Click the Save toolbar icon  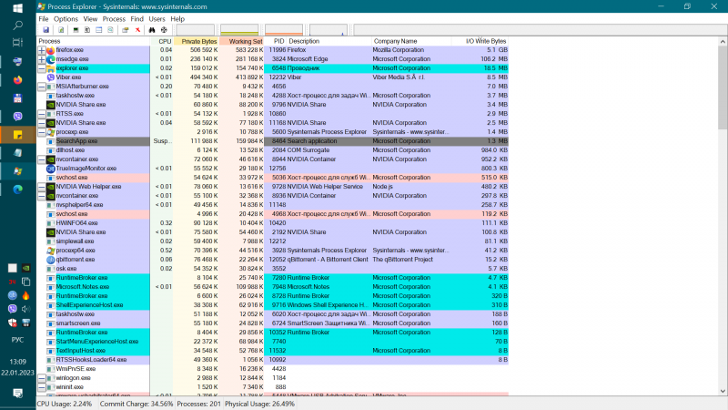[x=46, y=30]
